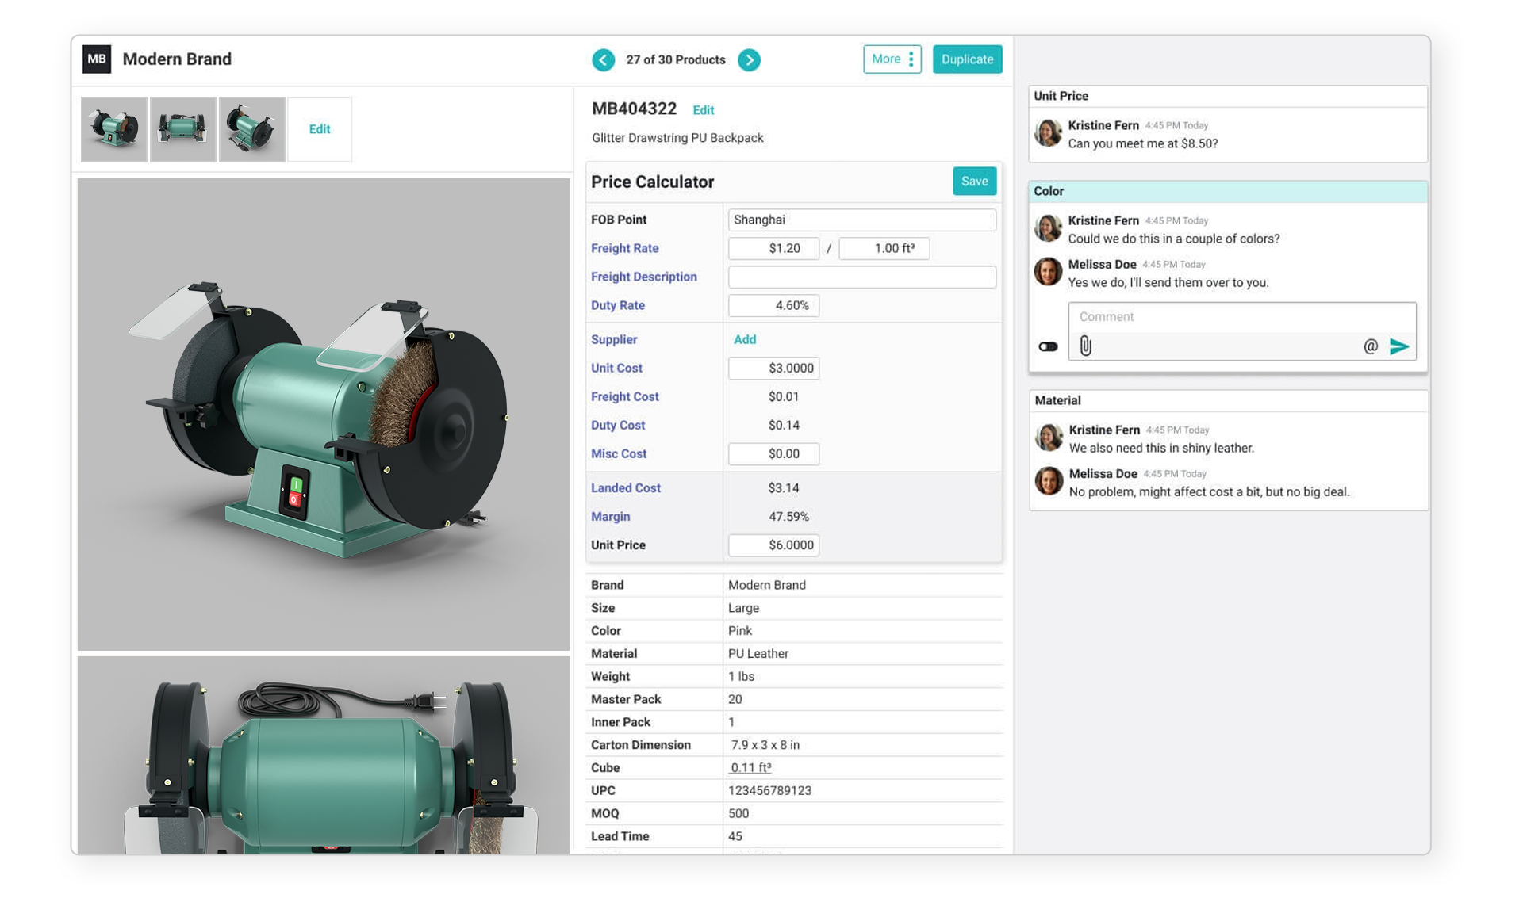Click Melissa Doe's avatar in Color thread

(1048, 271)
